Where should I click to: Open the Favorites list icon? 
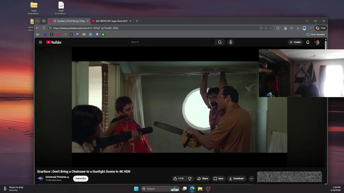[291, 28]
